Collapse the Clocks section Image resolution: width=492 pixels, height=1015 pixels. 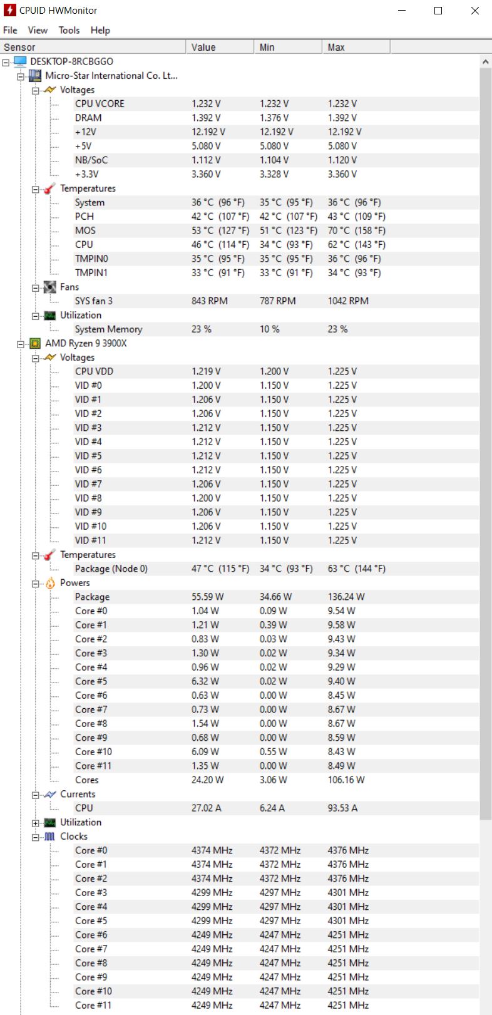[36, 837]
